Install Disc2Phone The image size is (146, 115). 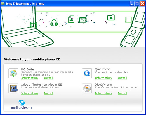pyautogui.click(x=122, y=94)
